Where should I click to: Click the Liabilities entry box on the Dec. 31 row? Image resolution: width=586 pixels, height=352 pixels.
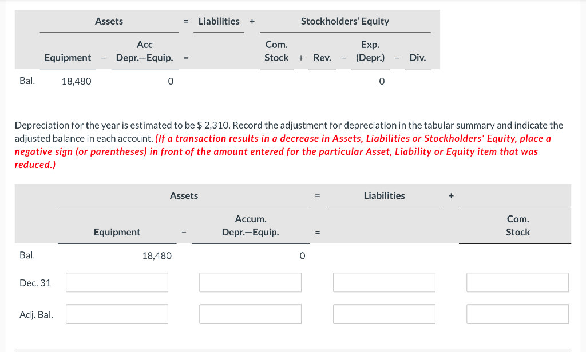[383, 282]
